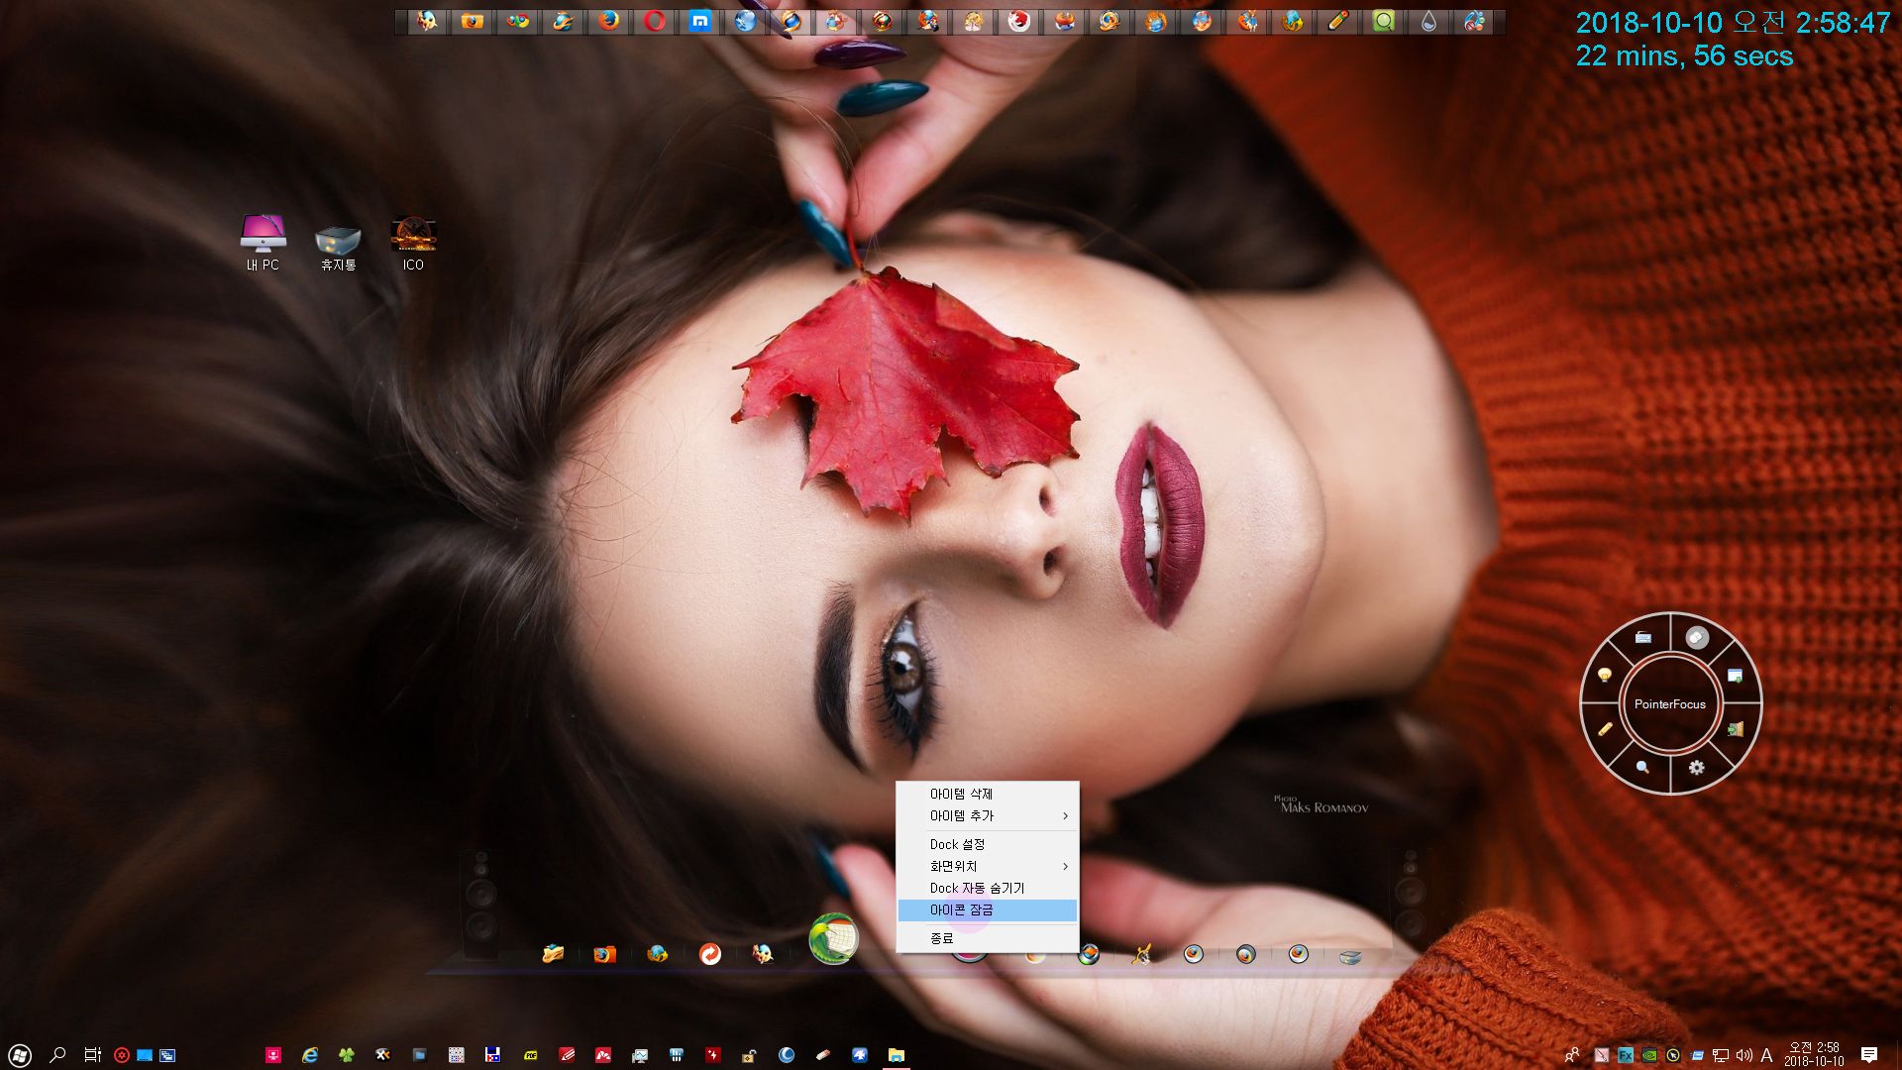Switch the IME mode indicator A
Viewport: 1902px width, 1070px height.
pyautogui.click(x=1766, y=1055)
